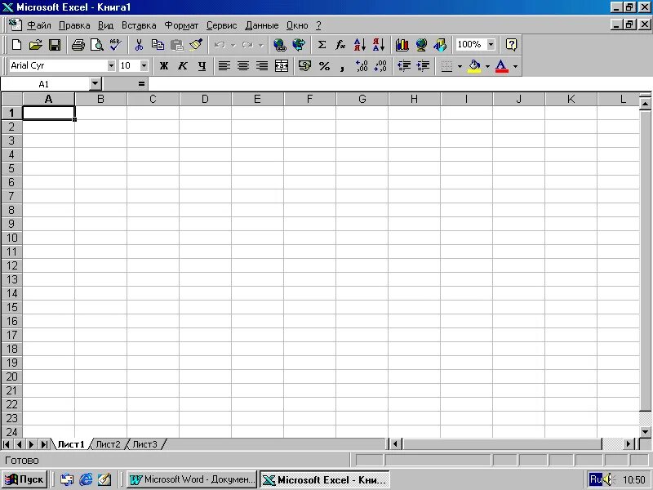Expand the zoom level dropdown showing 100%

[490, 45]
